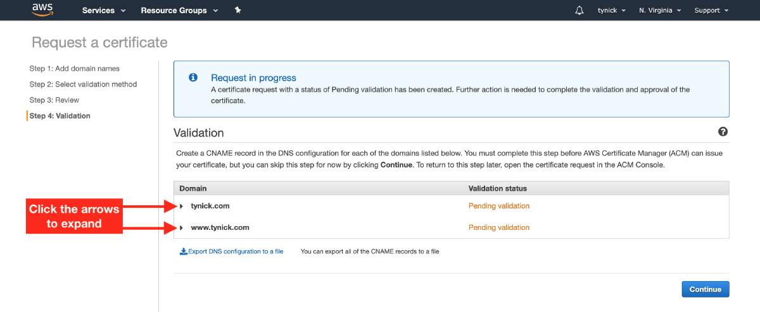Click the Validation status column header
The height and width of the screenshot is (312, 760).
click(498, 188)
